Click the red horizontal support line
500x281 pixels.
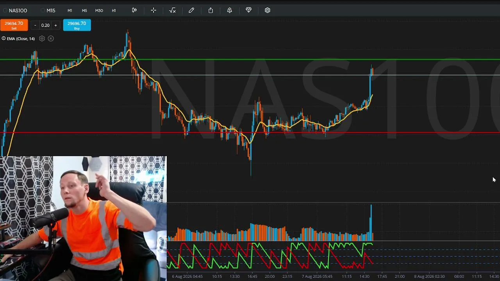pyautogui.click(x=250, y=133)
